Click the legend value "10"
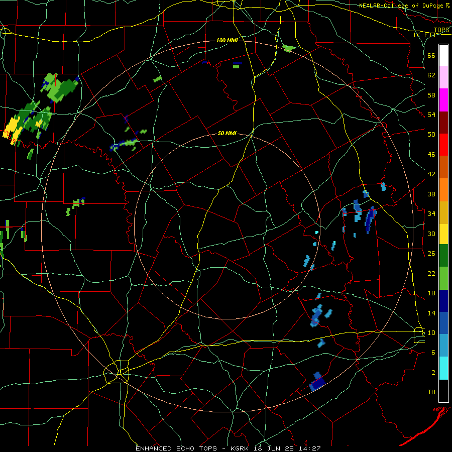The width and height of the screenshot is (452, 452). (x=431, y=332)
